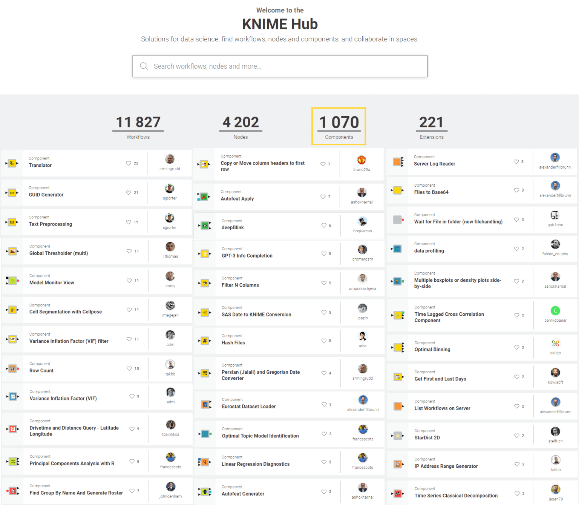Click the Row Count component icon
The width and height of the screenshot is (579, 505).
click(12, 368)
